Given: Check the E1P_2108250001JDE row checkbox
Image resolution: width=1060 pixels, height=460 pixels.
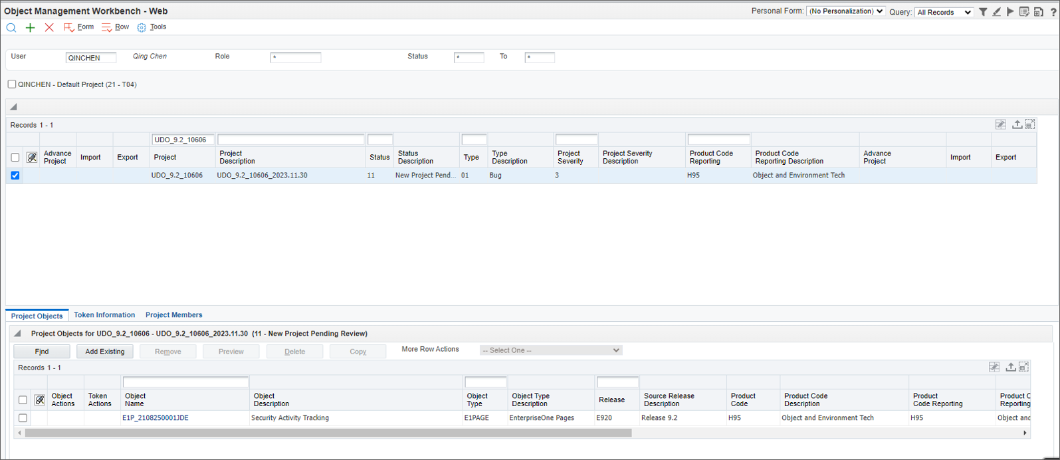Looking at the screenshot, I should 23,418.
